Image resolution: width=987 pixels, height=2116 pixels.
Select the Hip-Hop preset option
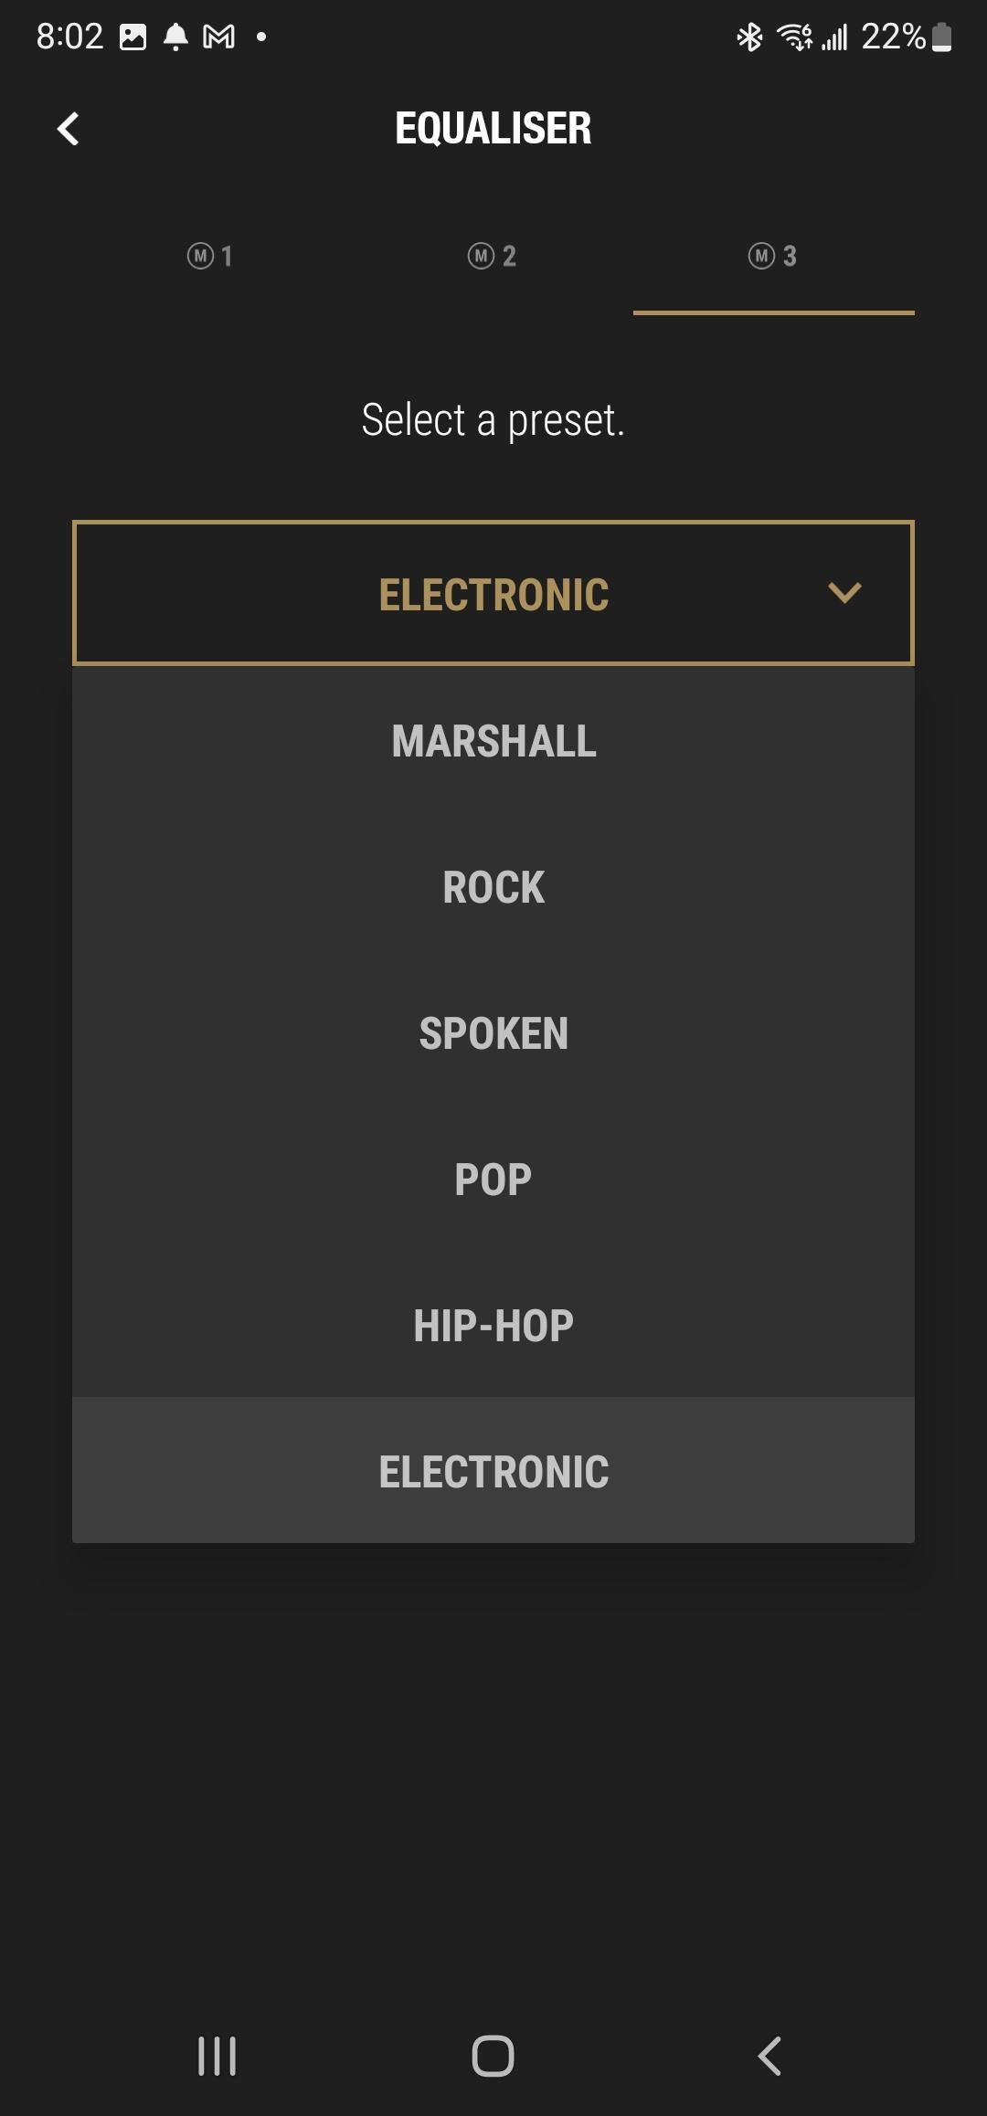click(493, 1326)
